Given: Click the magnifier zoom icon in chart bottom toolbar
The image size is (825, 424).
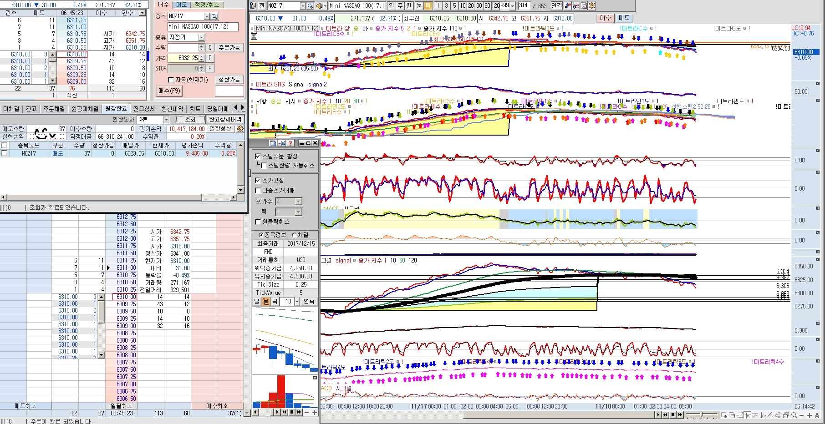Looking at the screenshot, I should (794, 415).
